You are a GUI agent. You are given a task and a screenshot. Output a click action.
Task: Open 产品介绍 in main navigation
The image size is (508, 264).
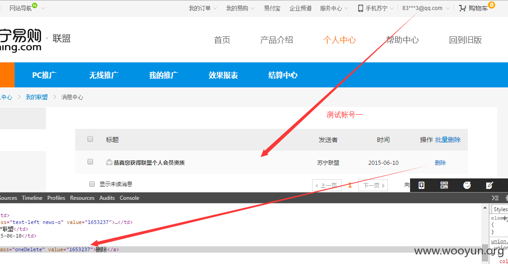click(277, 40)
